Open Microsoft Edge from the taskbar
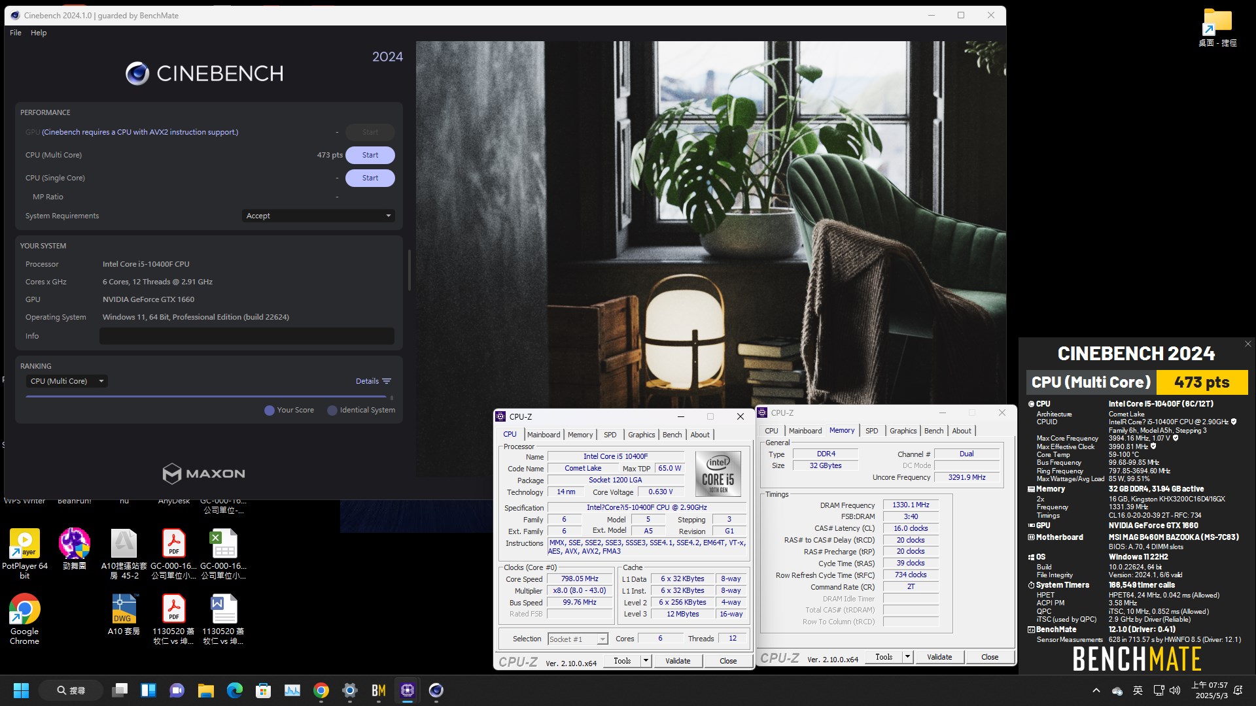 [x=235, y=690]
